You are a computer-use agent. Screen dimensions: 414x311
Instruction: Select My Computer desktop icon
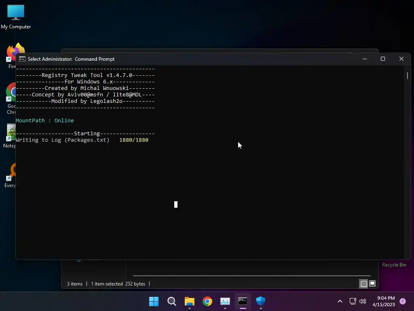coord(16,17)
